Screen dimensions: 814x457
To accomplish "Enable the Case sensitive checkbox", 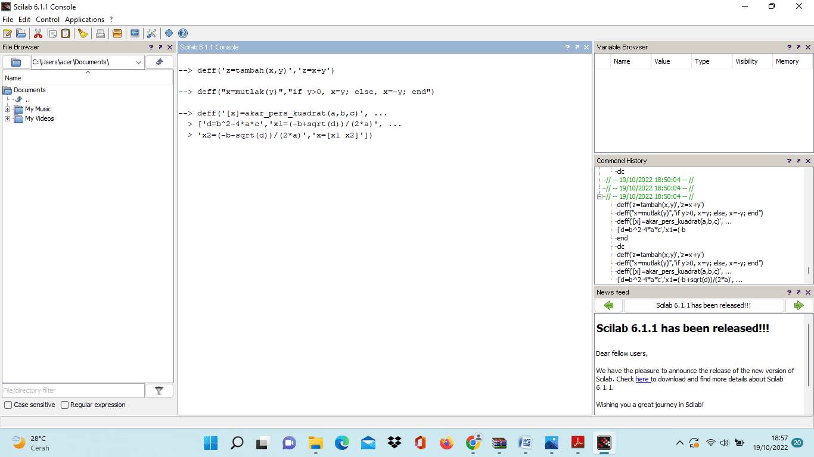I will point(8,405).
